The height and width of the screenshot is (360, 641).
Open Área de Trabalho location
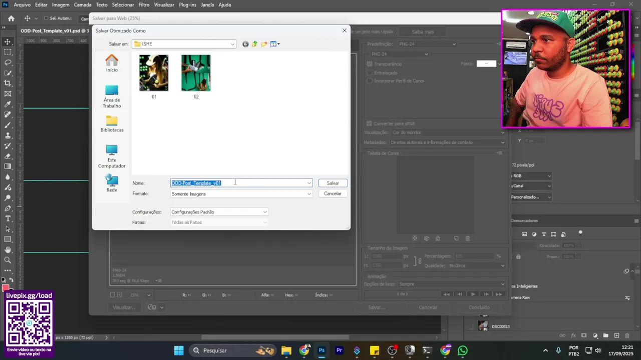click(x=112, y=96)
